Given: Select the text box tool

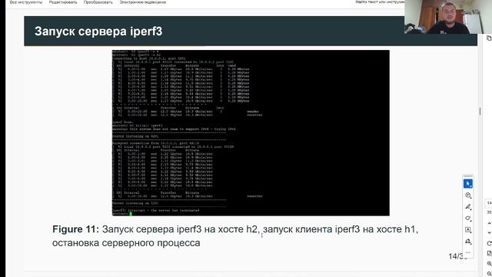Looking at the screenshot, I should 468,230.
